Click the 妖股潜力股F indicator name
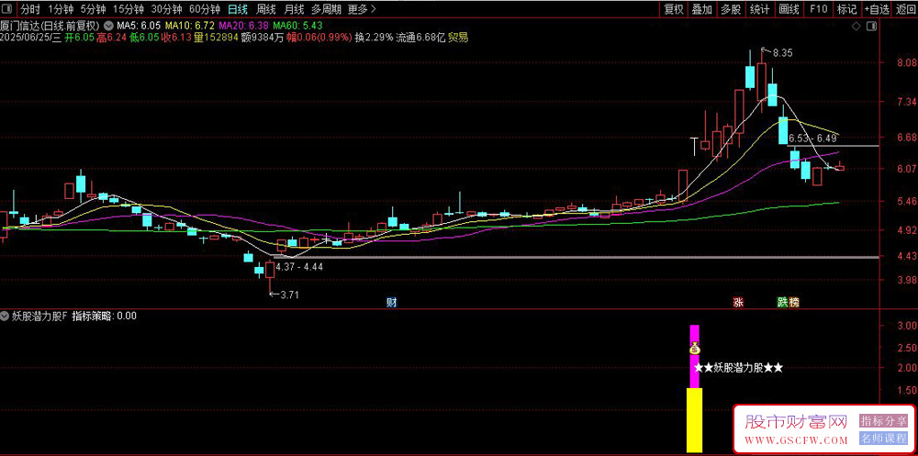The image size is (918, 456). click(39, 317)
